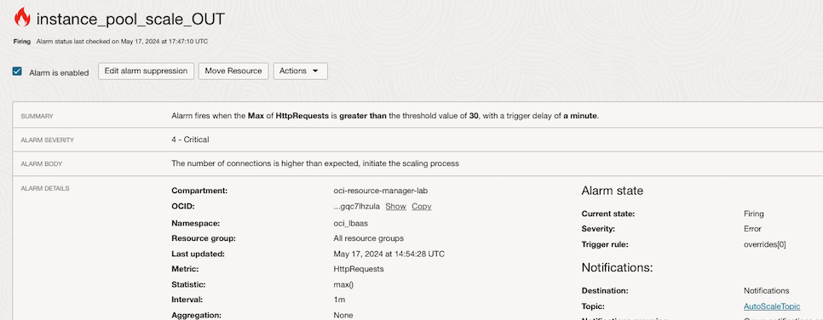Click the Firing status label under title

coord(21,42)
